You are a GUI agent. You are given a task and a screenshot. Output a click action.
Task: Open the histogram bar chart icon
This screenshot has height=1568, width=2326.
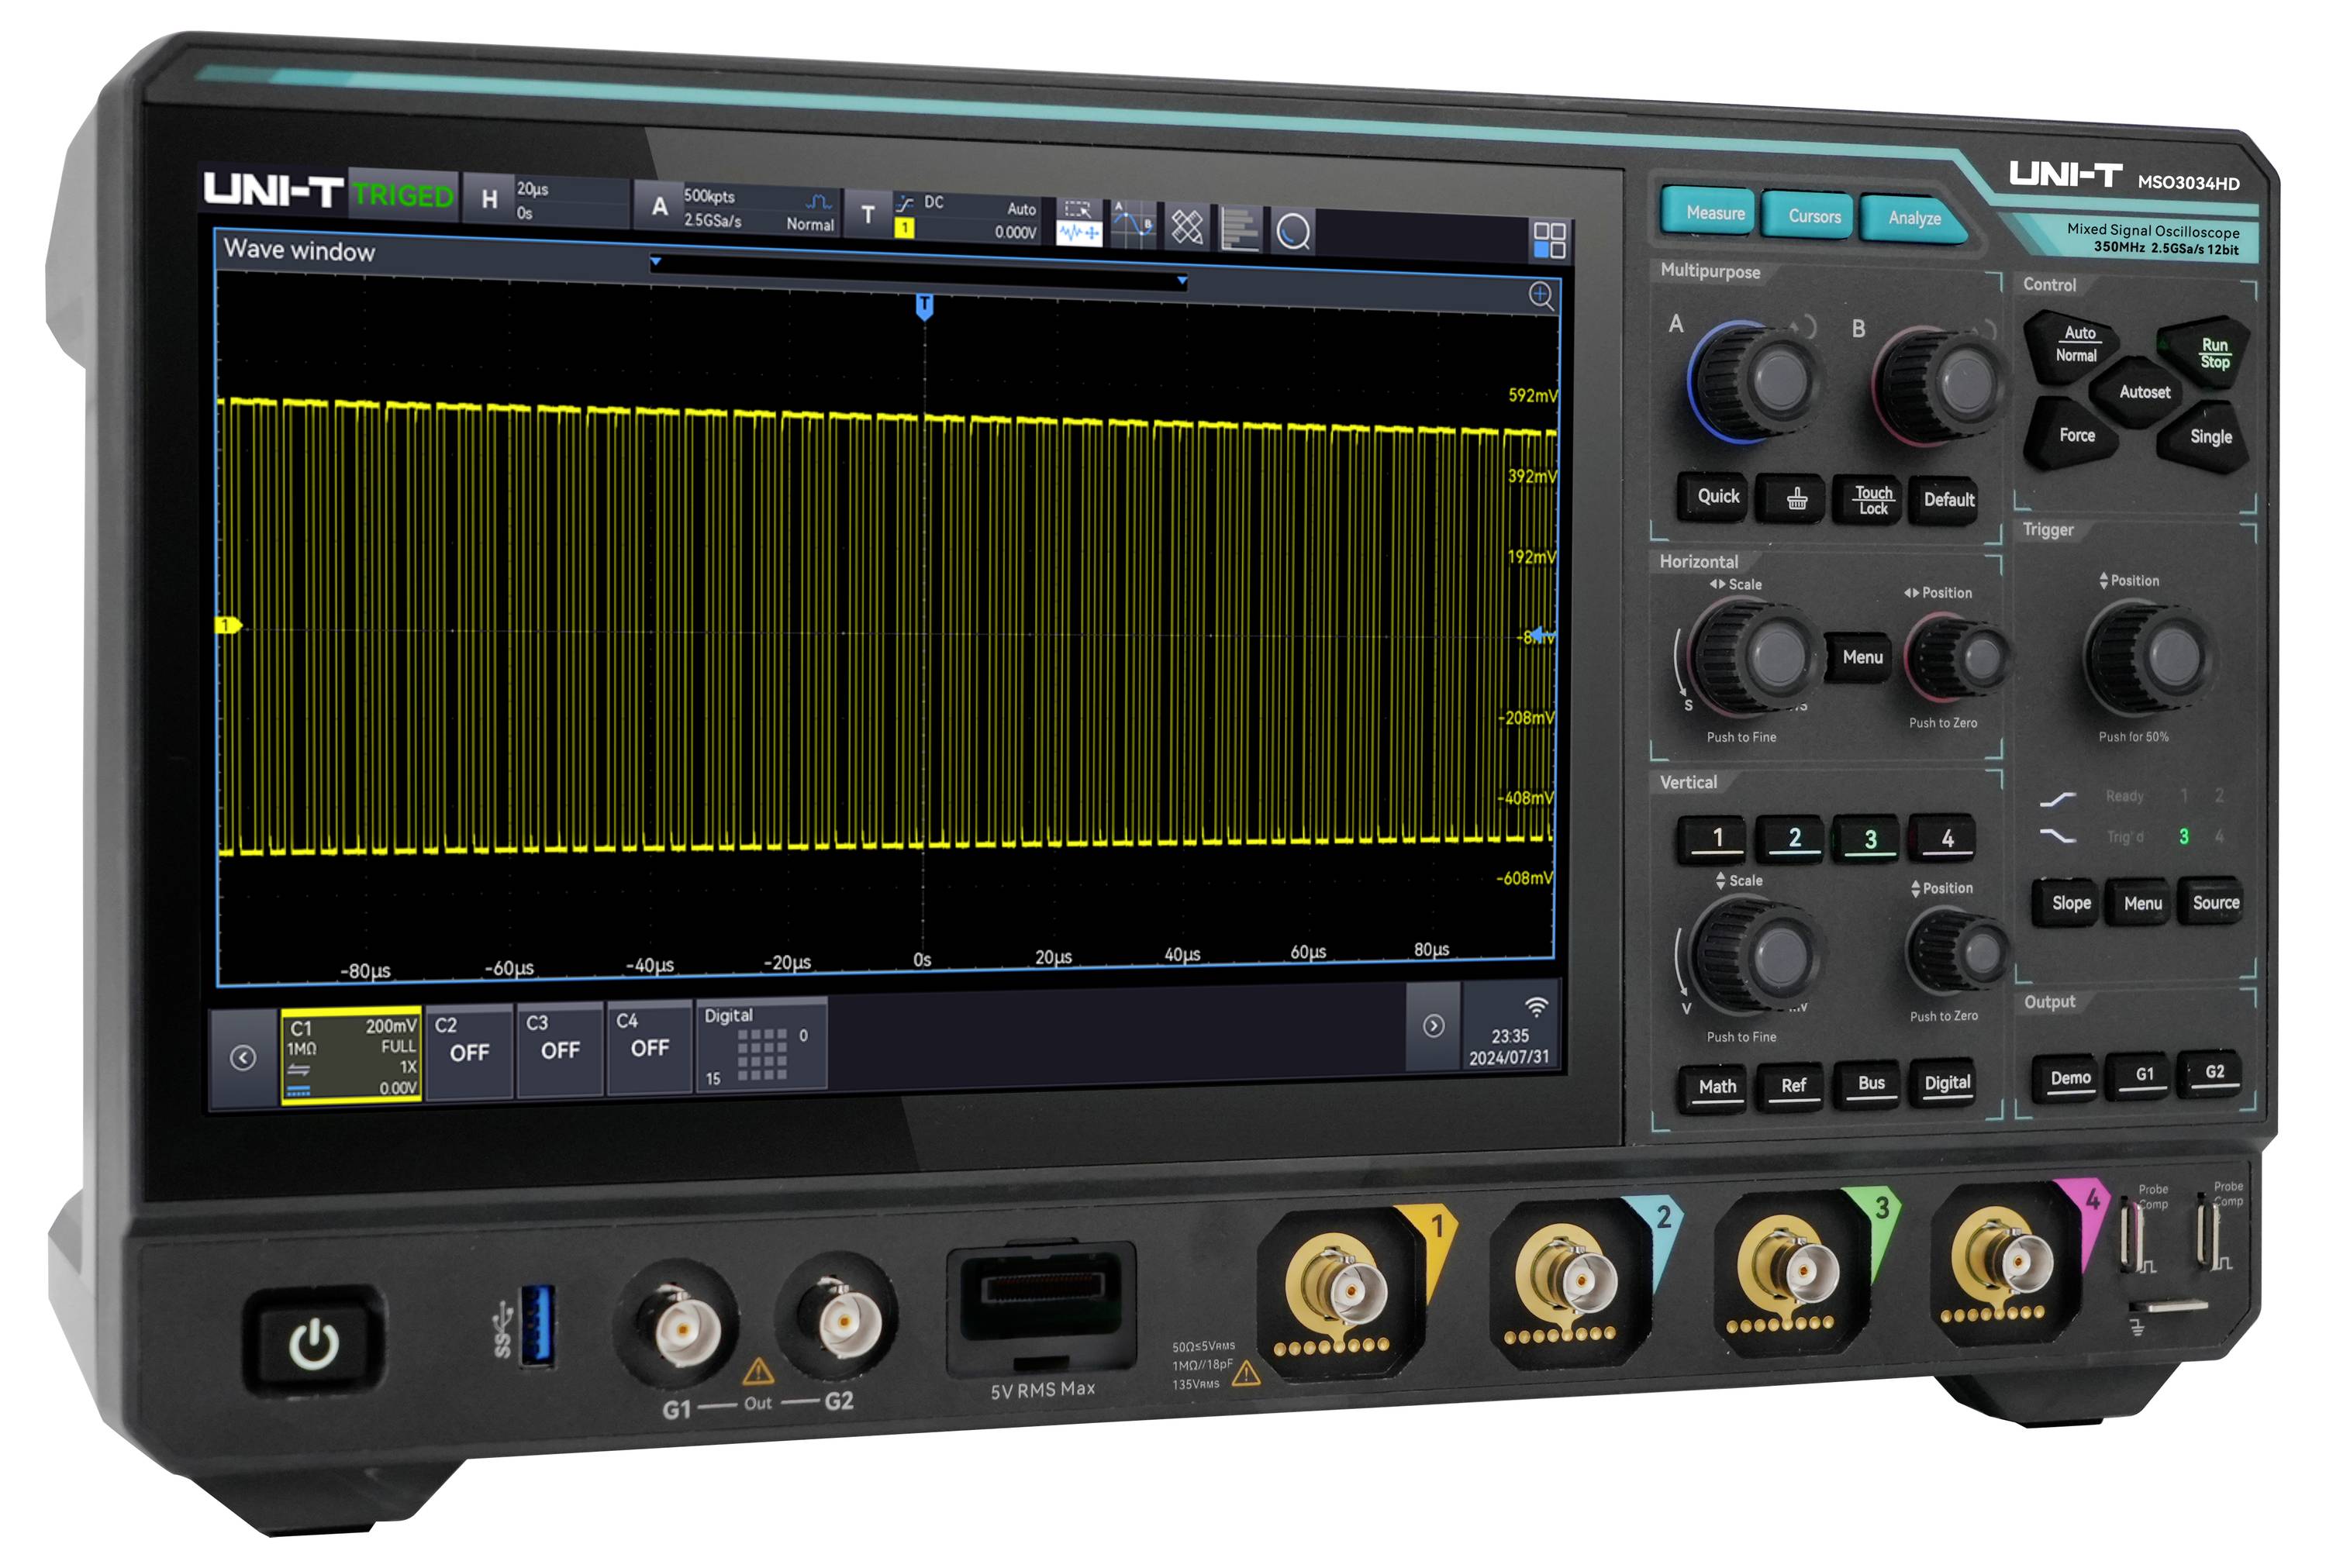[x=1240, y=229]
